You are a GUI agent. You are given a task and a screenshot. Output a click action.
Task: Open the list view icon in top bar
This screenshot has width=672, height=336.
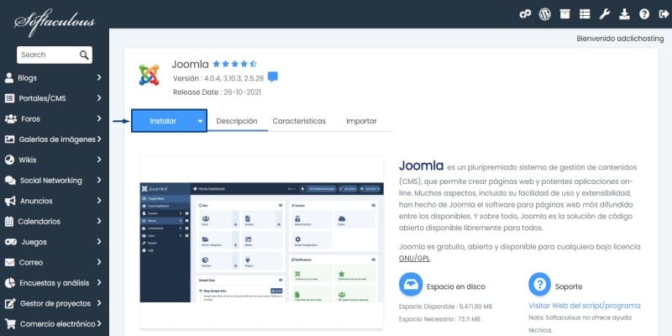(x=585, y=14)
